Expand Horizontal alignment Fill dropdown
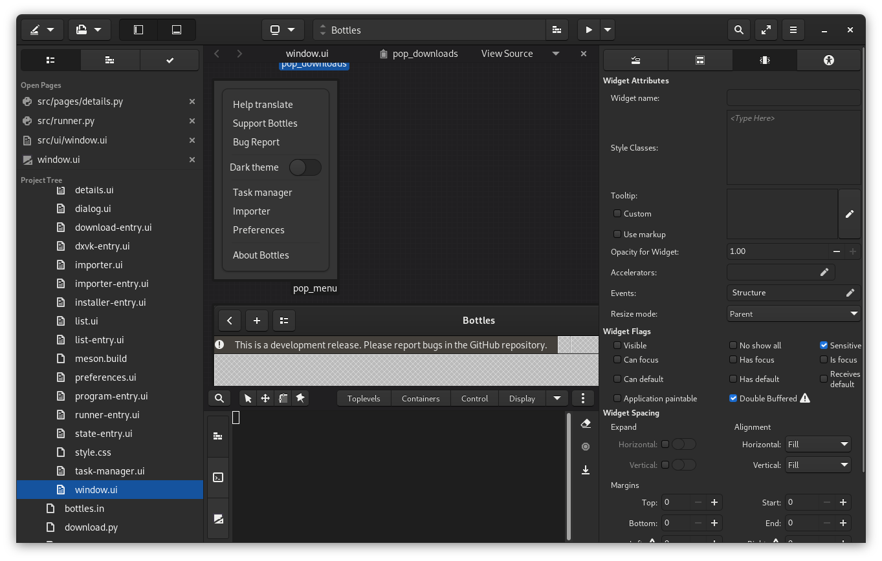Screen dimensions: 882x561 [818, 444]
